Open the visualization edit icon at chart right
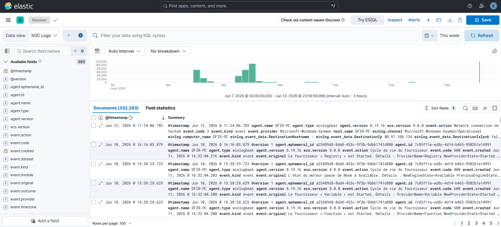 click(x=494, y=51)
